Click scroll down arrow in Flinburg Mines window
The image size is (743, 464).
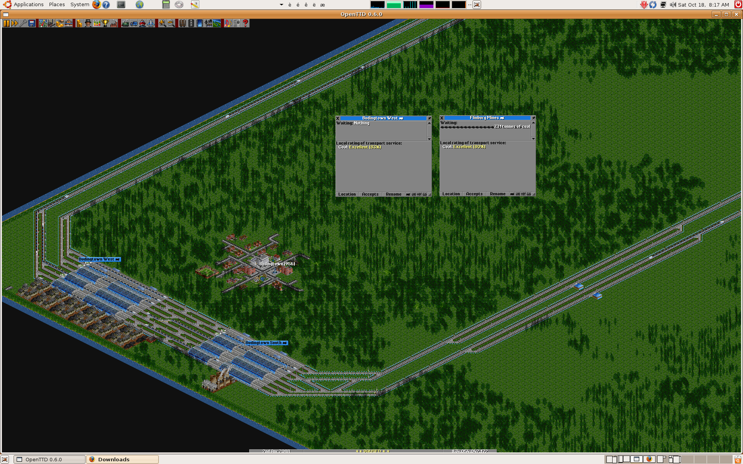(x=533, y=138)
